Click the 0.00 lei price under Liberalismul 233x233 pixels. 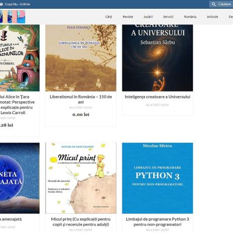click(81, 115)
